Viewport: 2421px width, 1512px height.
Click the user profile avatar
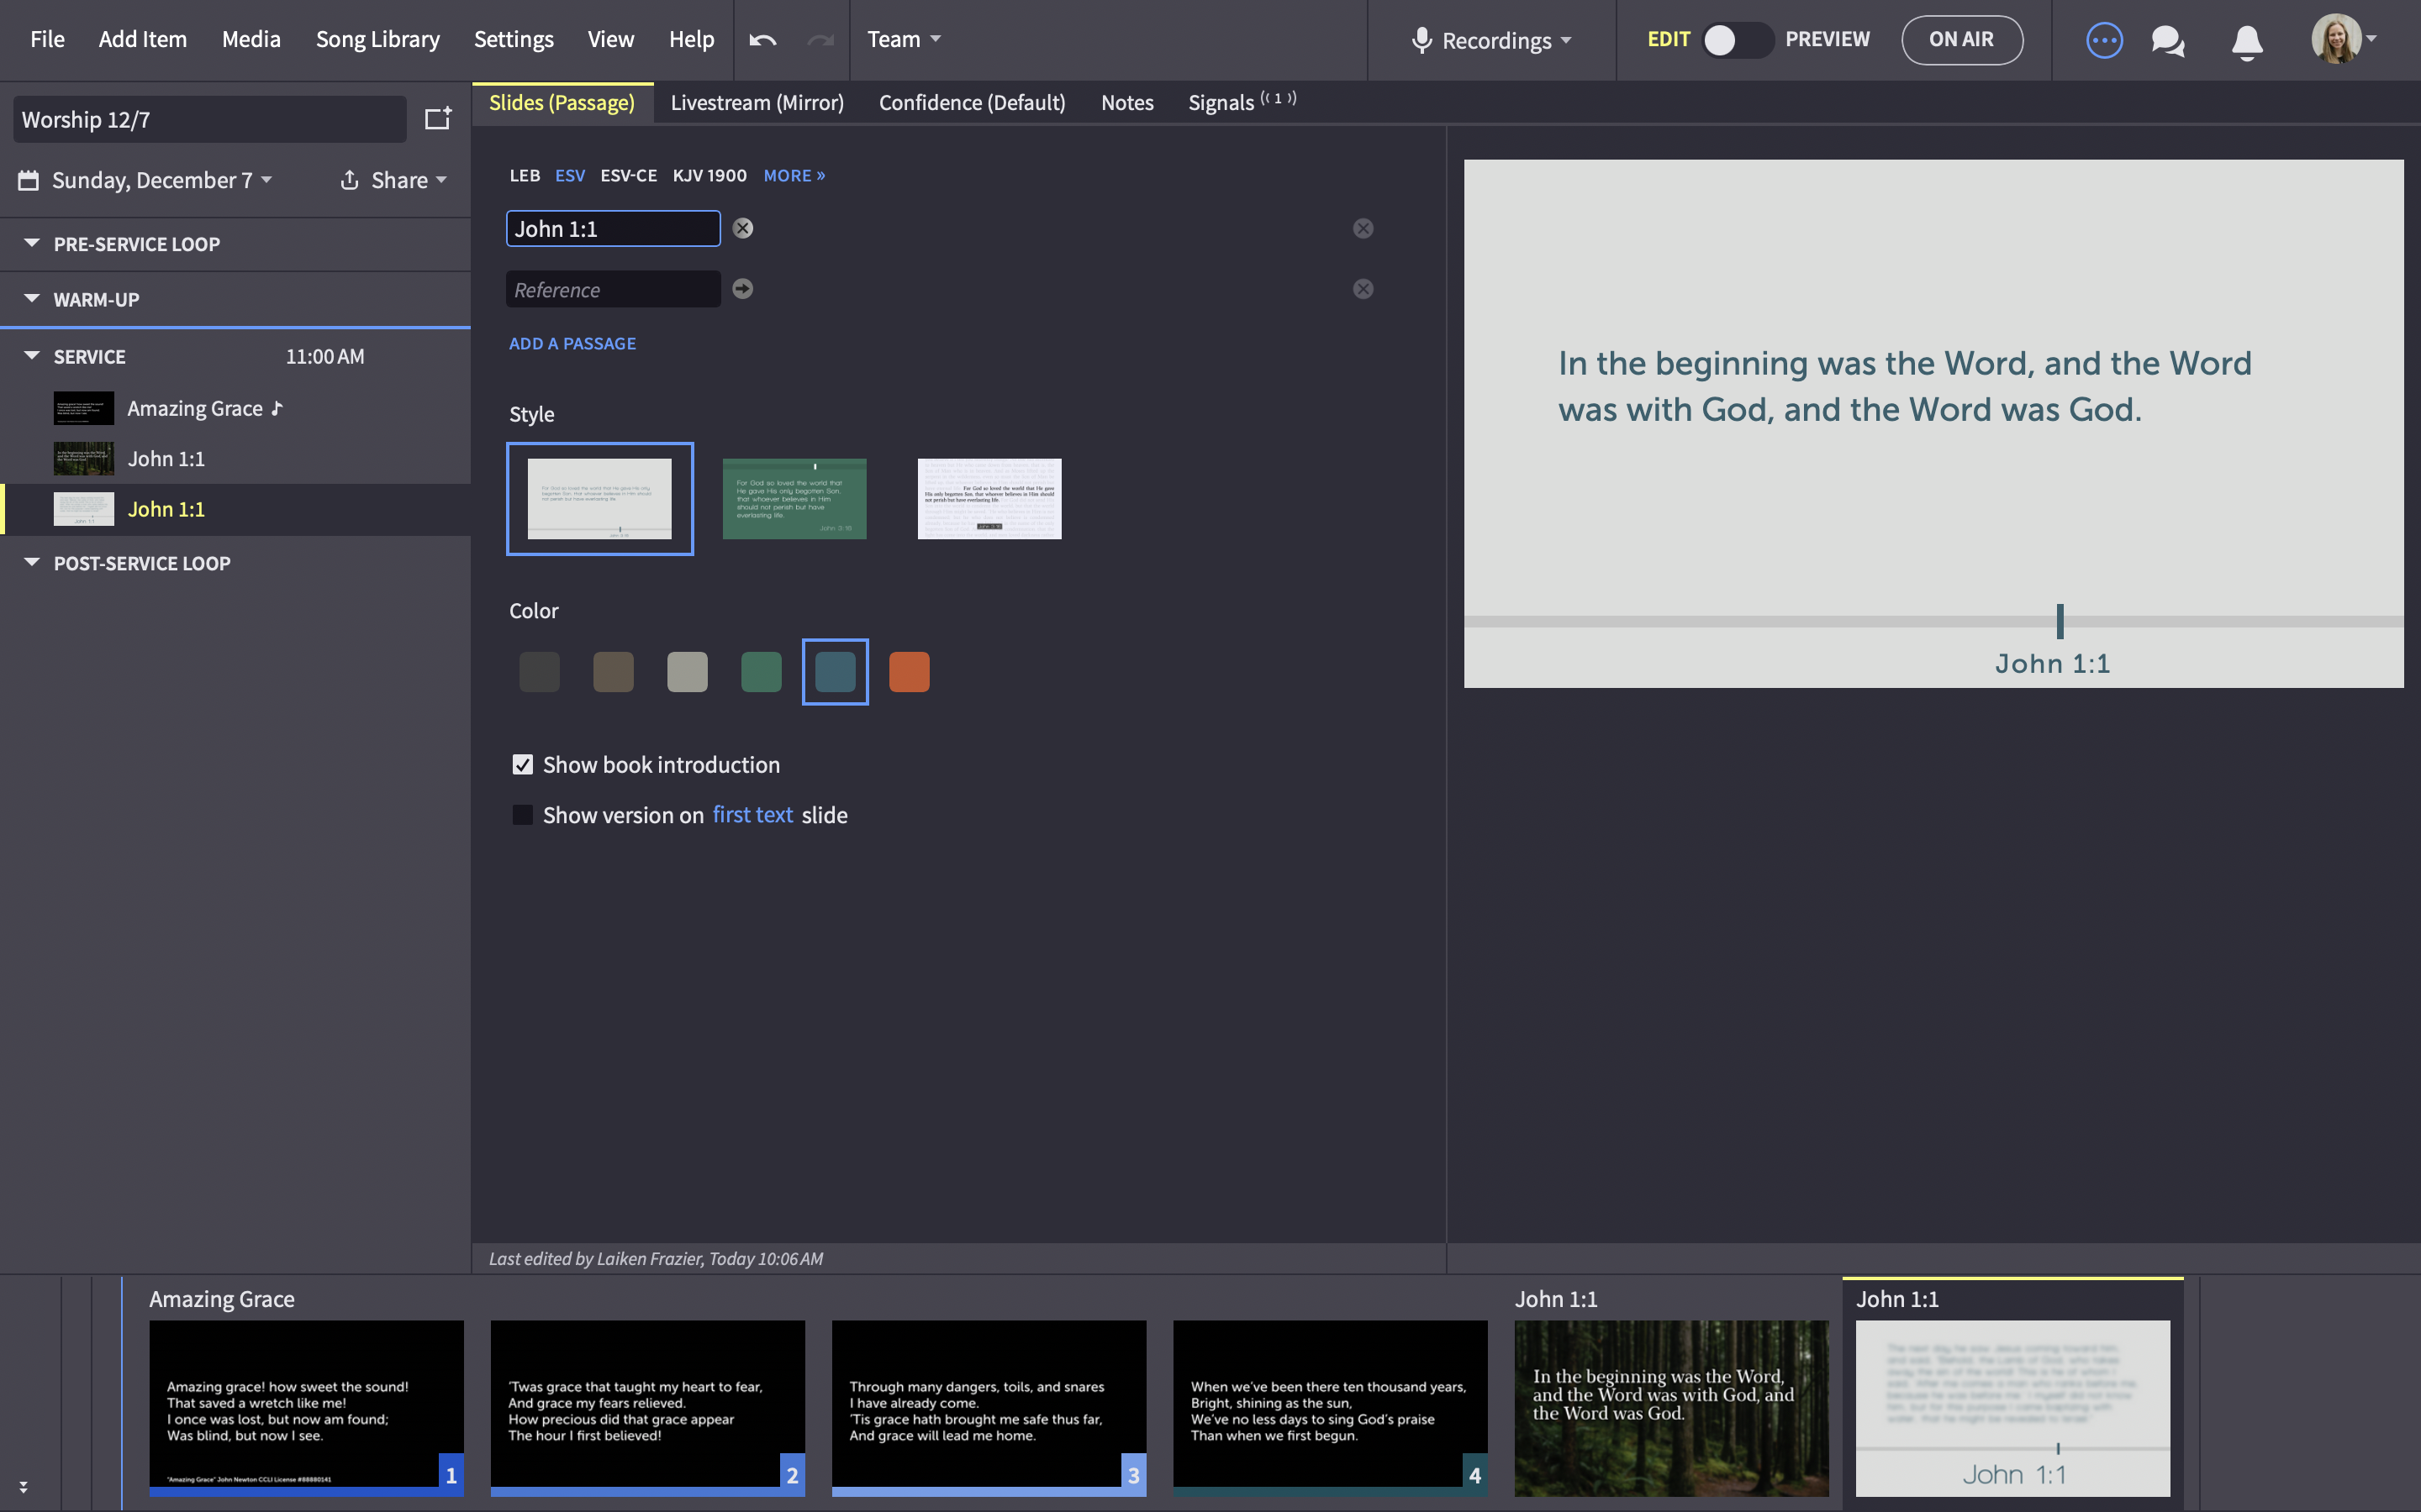tap(2336, 39)
